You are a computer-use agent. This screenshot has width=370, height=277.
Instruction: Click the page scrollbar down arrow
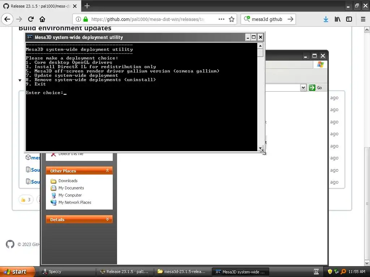click(x=367, y=263)
